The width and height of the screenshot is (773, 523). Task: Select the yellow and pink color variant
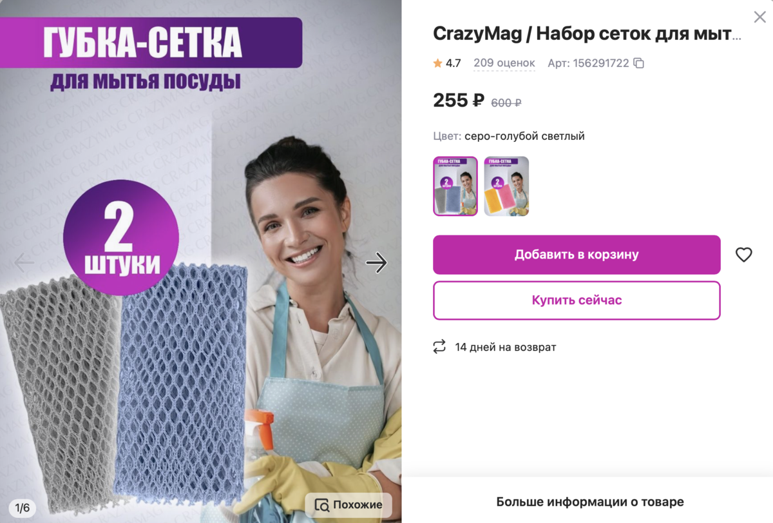click(506, 186)
